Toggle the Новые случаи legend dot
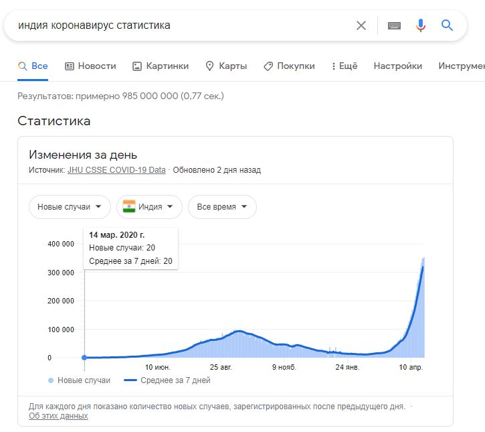The width and height of the screenshot is (485, 432). [x=51, y=380]
